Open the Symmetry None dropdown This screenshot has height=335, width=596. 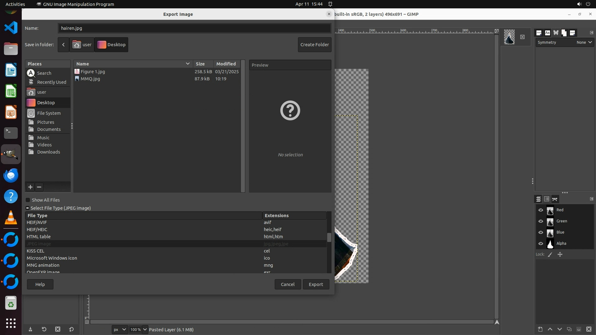tap(584, 42)
